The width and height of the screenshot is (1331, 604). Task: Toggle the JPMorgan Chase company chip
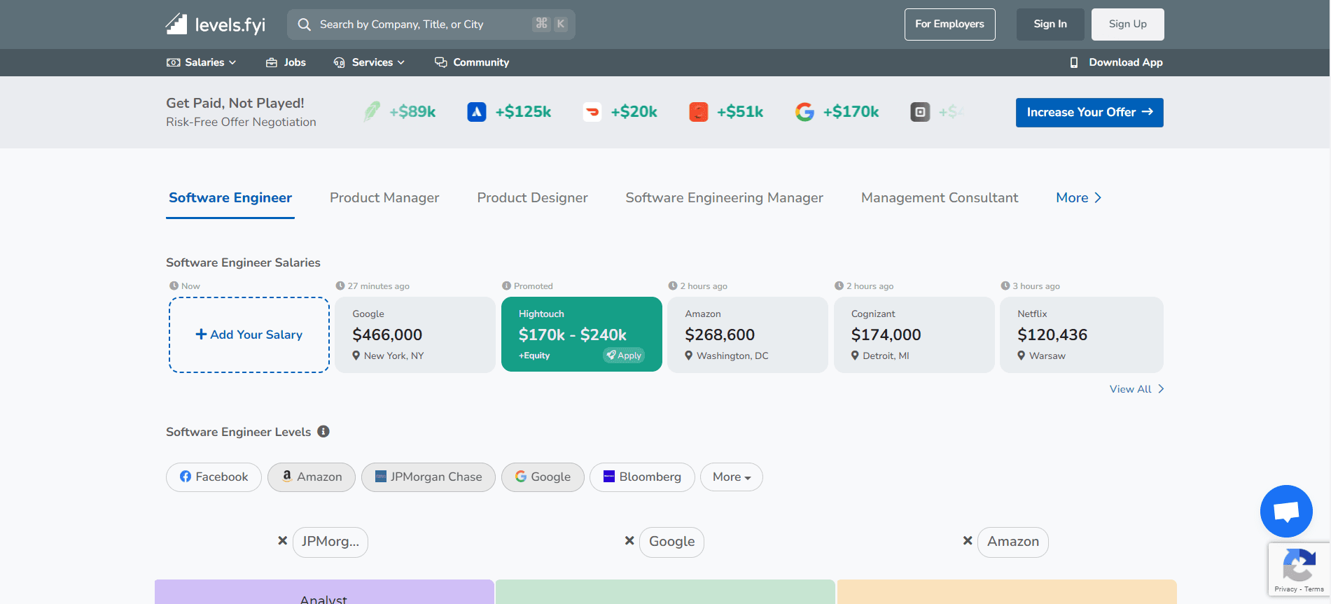pyautogui.click(x=428, y=477)
